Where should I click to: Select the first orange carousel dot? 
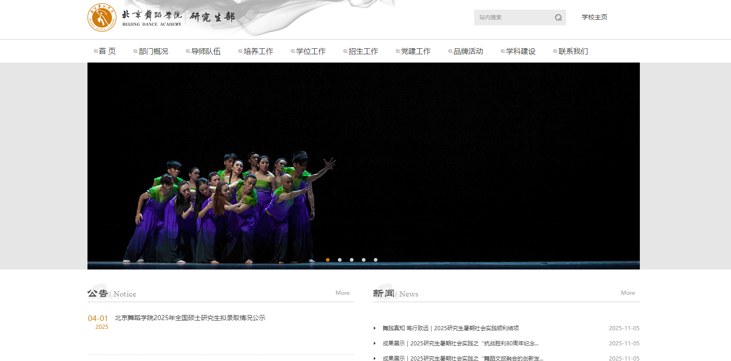[328, 260]
